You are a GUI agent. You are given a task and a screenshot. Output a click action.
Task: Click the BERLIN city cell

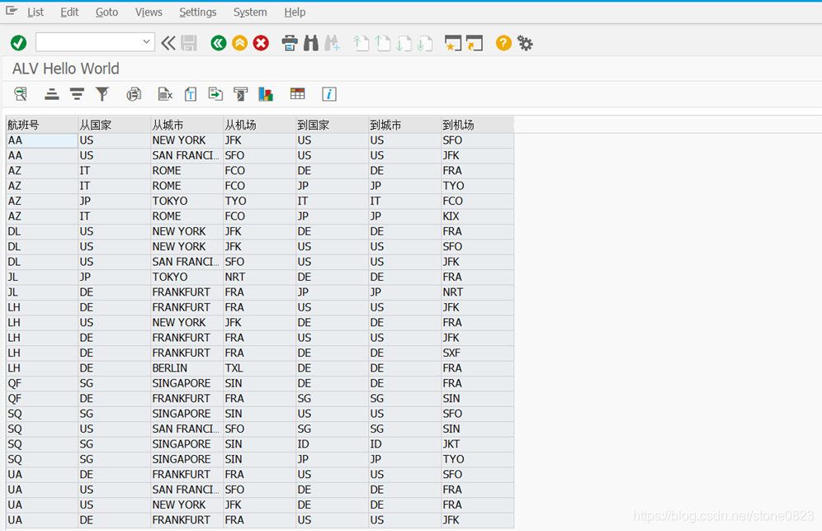(187, 367)
